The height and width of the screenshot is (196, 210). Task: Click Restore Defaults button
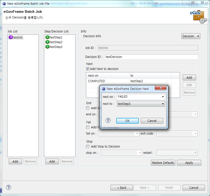(163, 163)
